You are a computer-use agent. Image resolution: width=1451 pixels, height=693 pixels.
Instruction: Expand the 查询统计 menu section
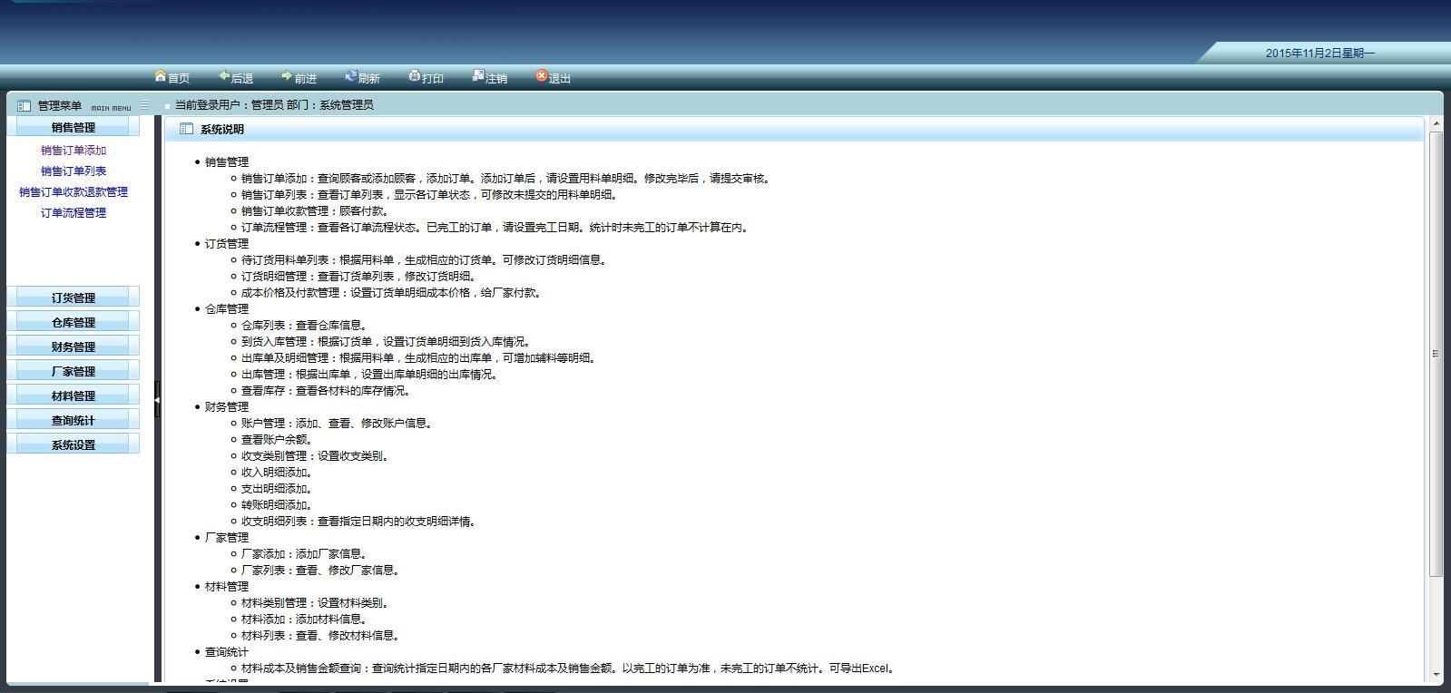pos(74,420)
